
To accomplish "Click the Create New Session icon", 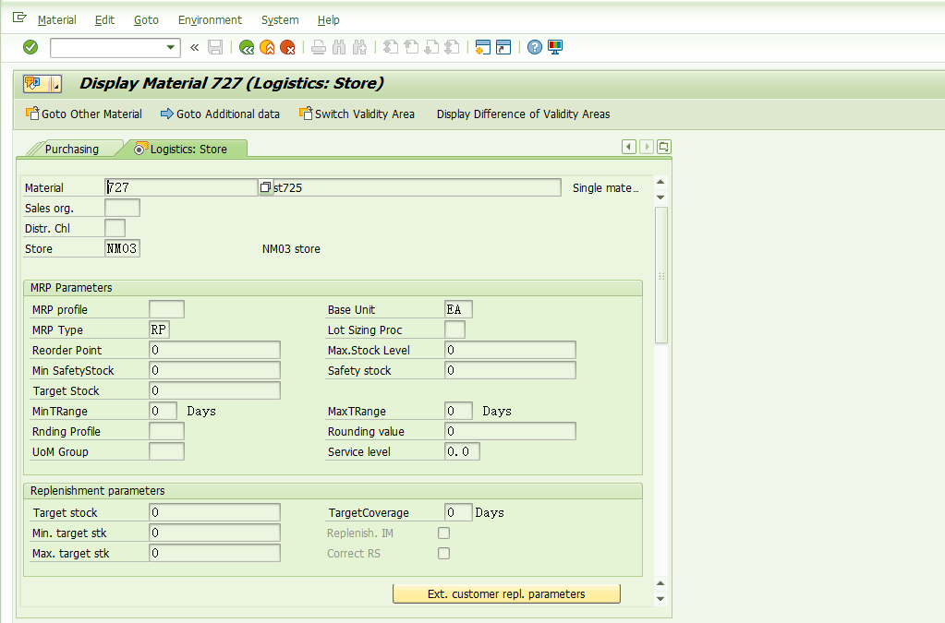I will [483, 47].
